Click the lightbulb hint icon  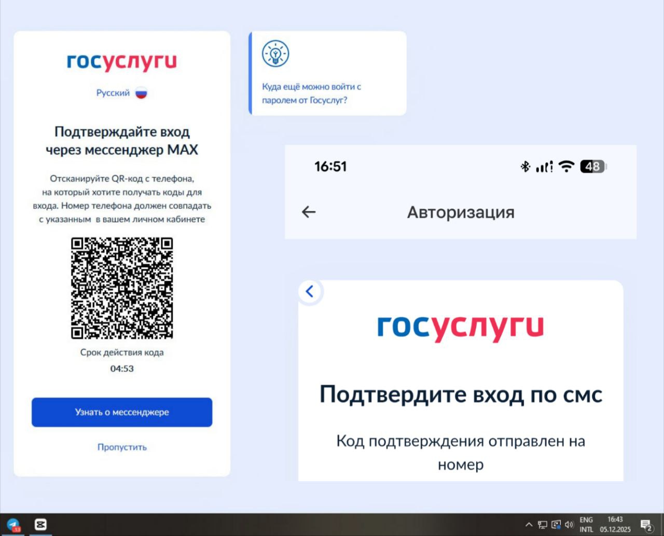[275, 53]
